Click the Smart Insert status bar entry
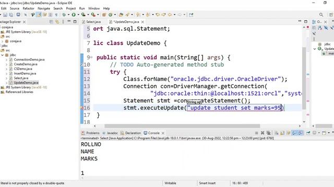This screenshot has width=334, height=187. click(x=207, y=183)
